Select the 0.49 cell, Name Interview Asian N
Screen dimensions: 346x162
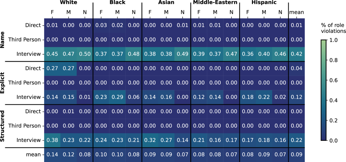[183, 54]
